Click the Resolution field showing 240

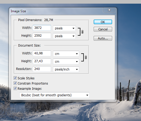point(42,69)
